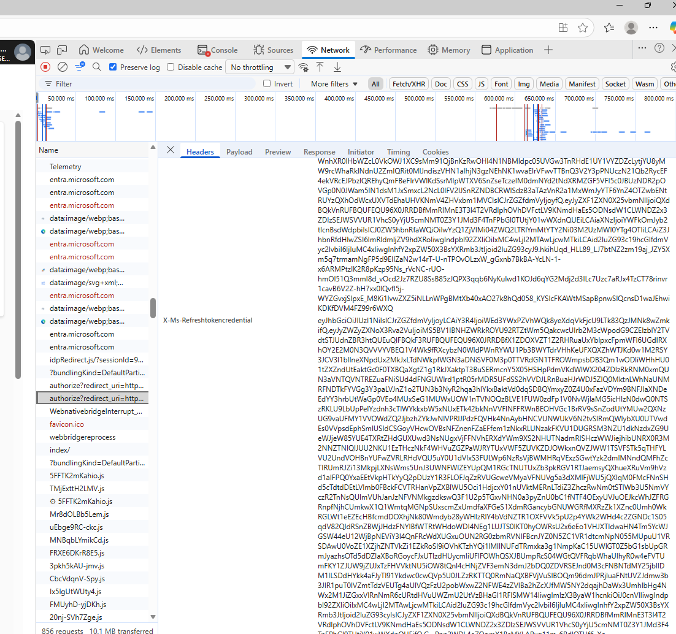Open more DevTools tools with plus button
This screenshot has width=676, height=634.
[x=548, y=50]
